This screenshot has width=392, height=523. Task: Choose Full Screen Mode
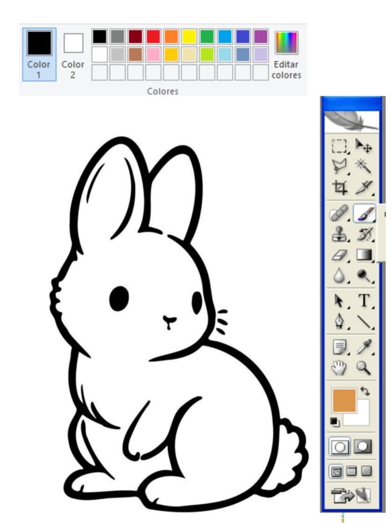tap(366, 471)
